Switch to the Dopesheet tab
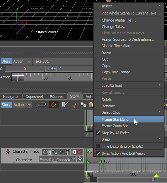The width and height of the screenshot is (167, 183). point(34,97)
